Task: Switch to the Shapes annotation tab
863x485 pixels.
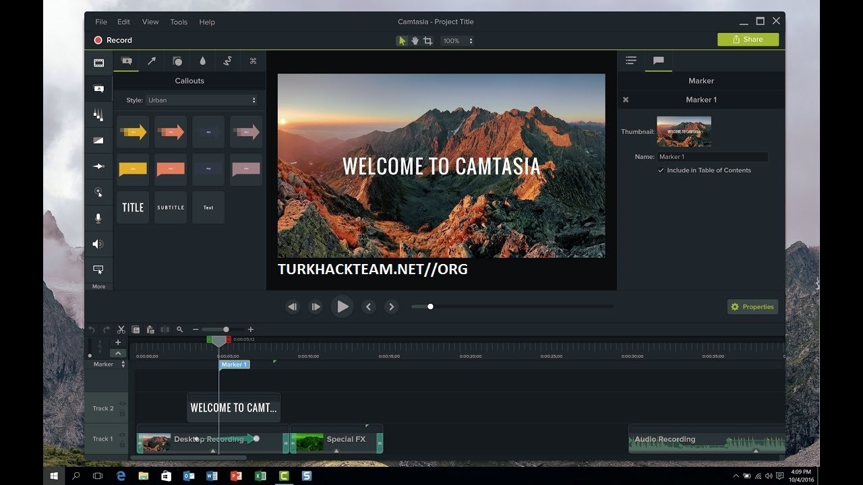Action: tap(177, 61)
